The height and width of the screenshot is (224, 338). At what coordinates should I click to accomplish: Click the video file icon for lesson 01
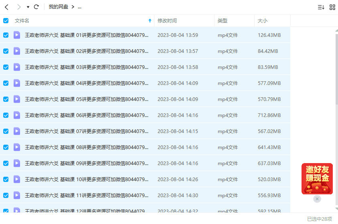pyautogui.click(x=17, y=35)
